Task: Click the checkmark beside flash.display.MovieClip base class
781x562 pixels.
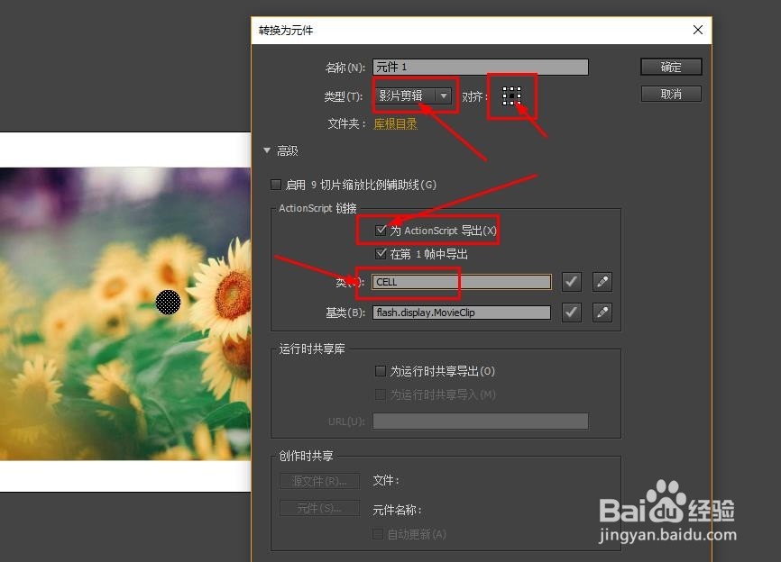Action: [571, 312]
